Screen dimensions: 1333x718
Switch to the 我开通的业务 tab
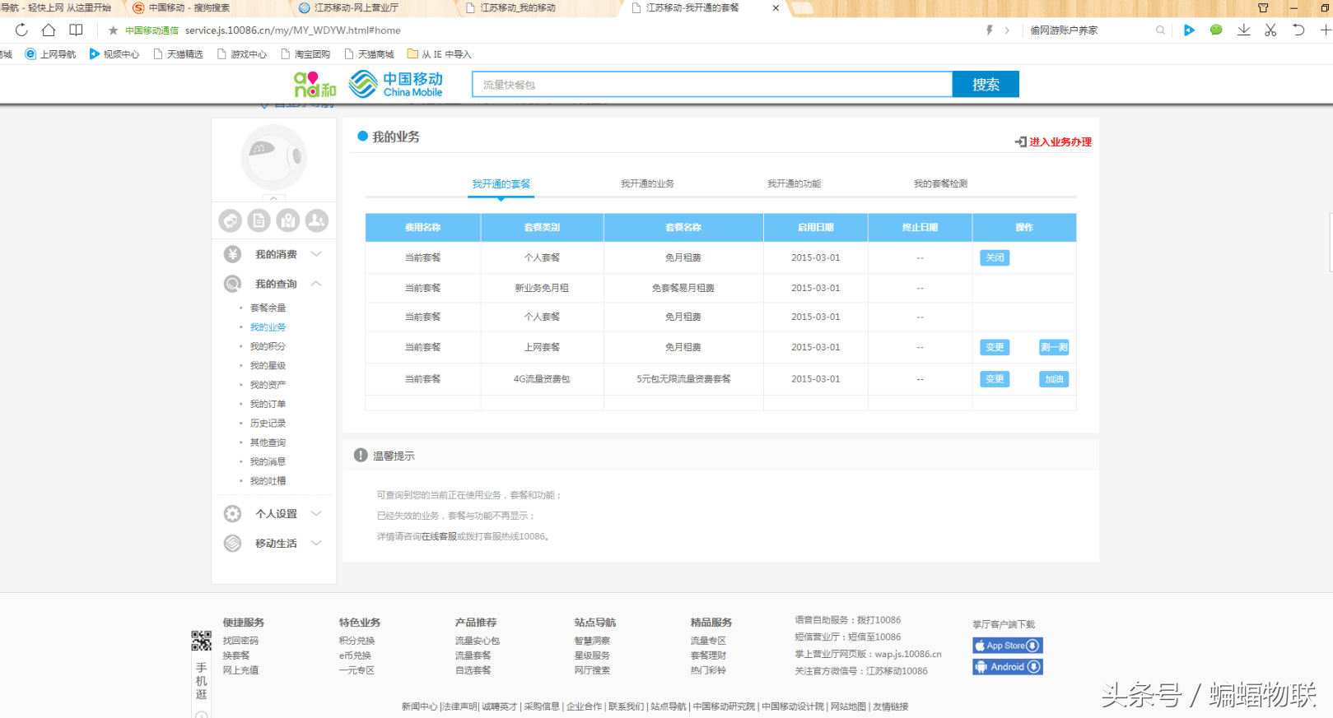tap(647, 183)
